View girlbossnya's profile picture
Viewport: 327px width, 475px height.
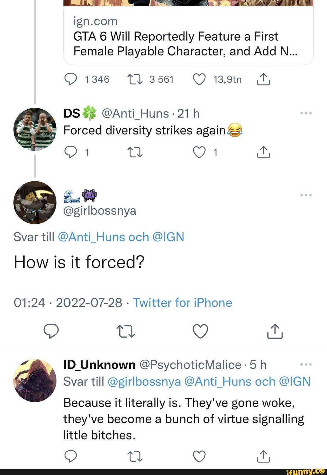pos(35,203)
